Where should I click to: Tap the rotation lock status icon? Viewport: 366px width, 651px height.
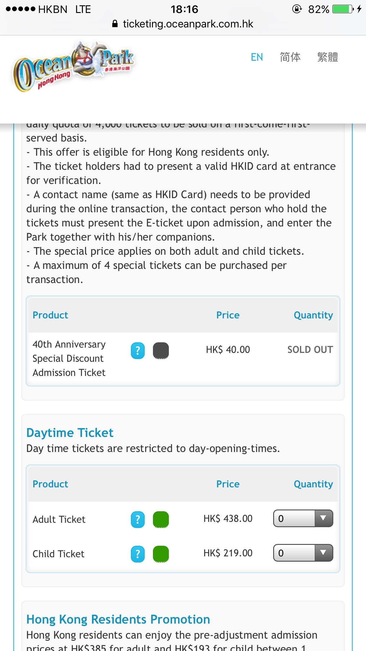pos(297,9)
